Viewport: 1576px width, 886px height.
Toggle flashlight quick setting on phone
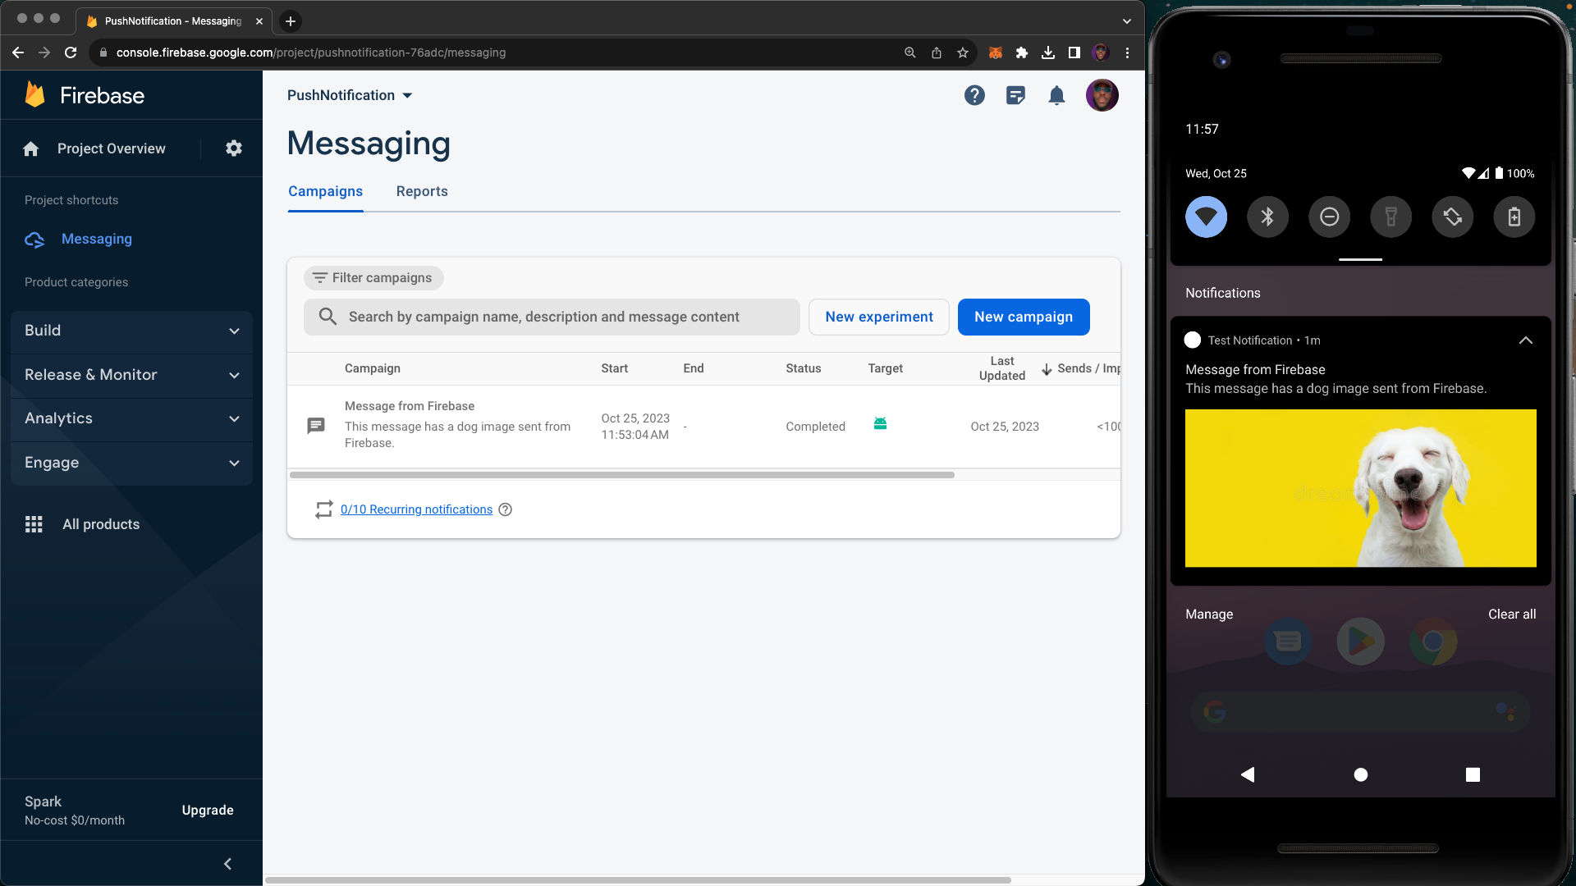[x=1391, y=217]
